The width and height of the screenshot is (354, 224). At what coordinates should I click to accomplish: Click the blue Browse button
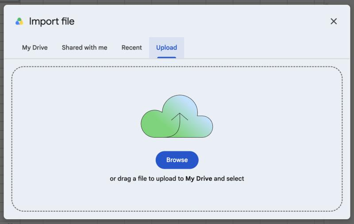[x=177, y=160]
